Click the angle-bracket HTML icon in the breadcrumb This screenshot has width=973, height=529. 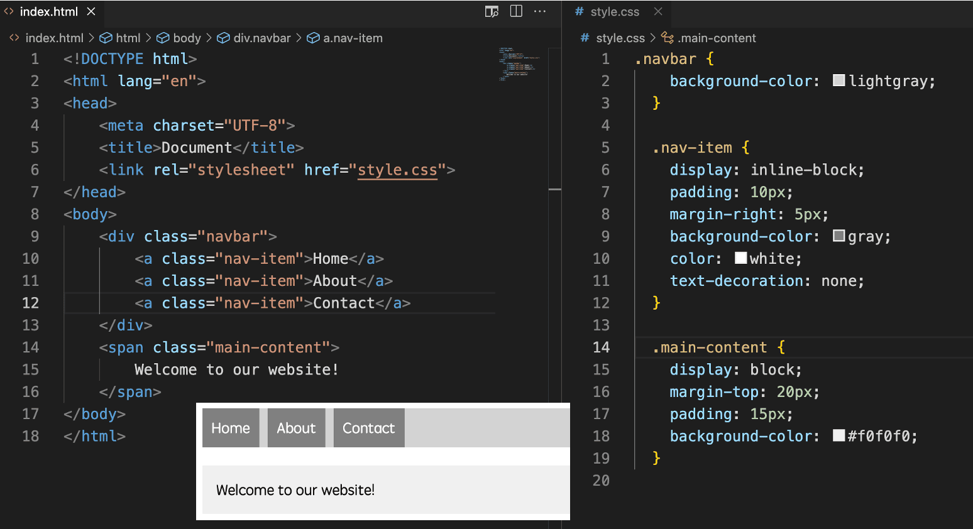pos(14,38)
